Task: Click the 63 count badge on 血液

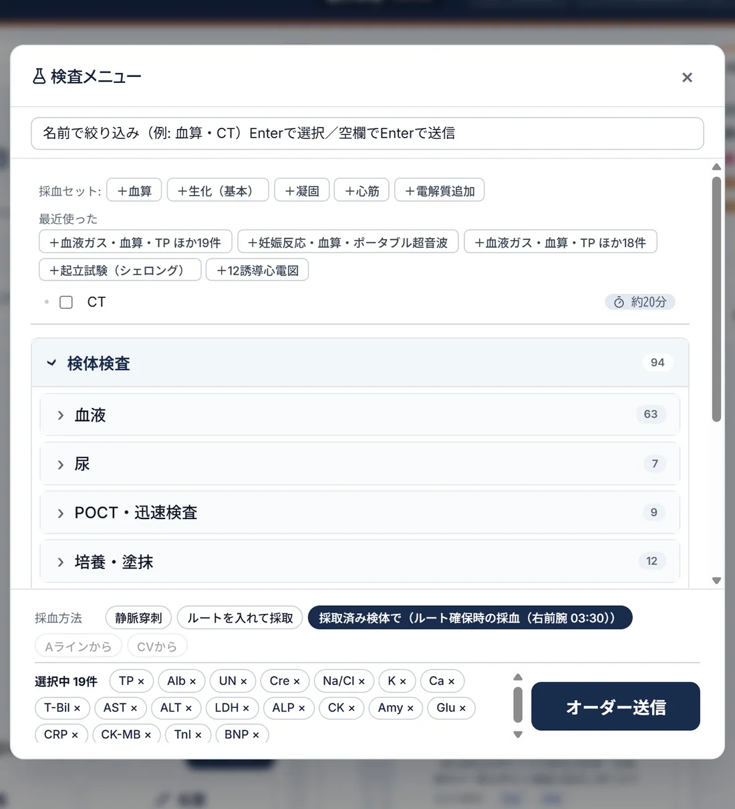Action: click(651, 414)
